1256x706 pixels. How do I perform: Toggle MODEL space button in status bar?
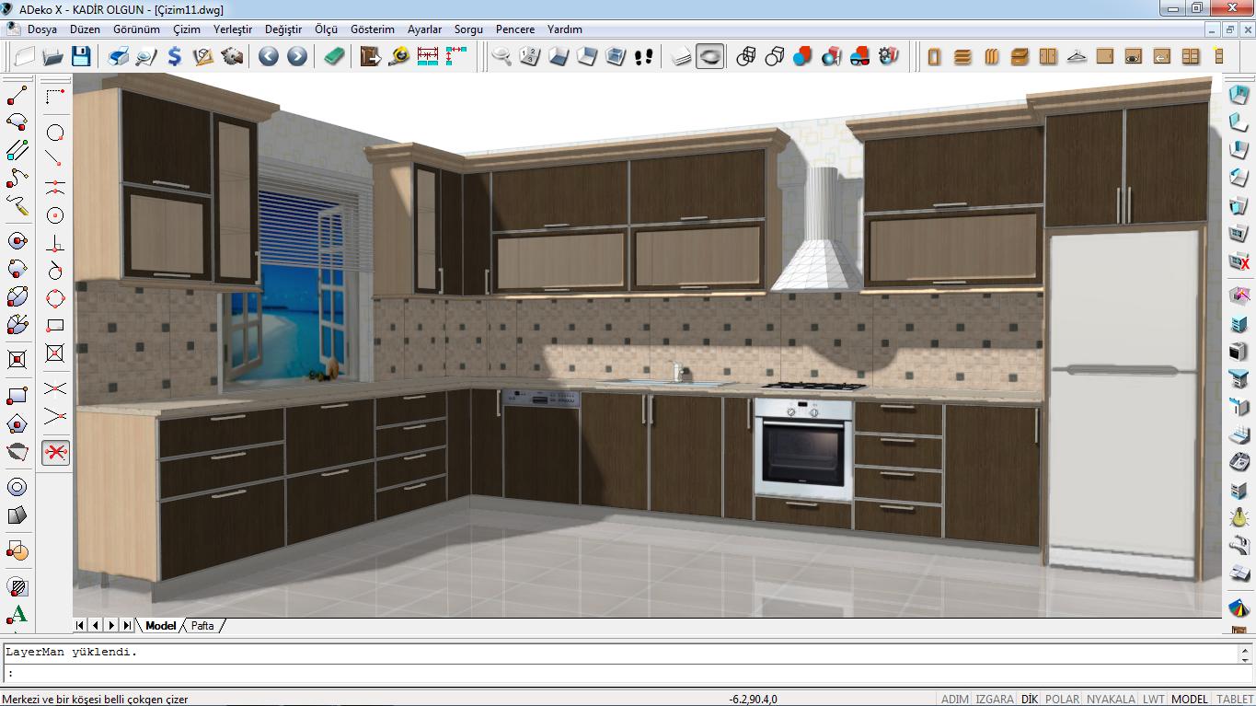(1189, 699)
